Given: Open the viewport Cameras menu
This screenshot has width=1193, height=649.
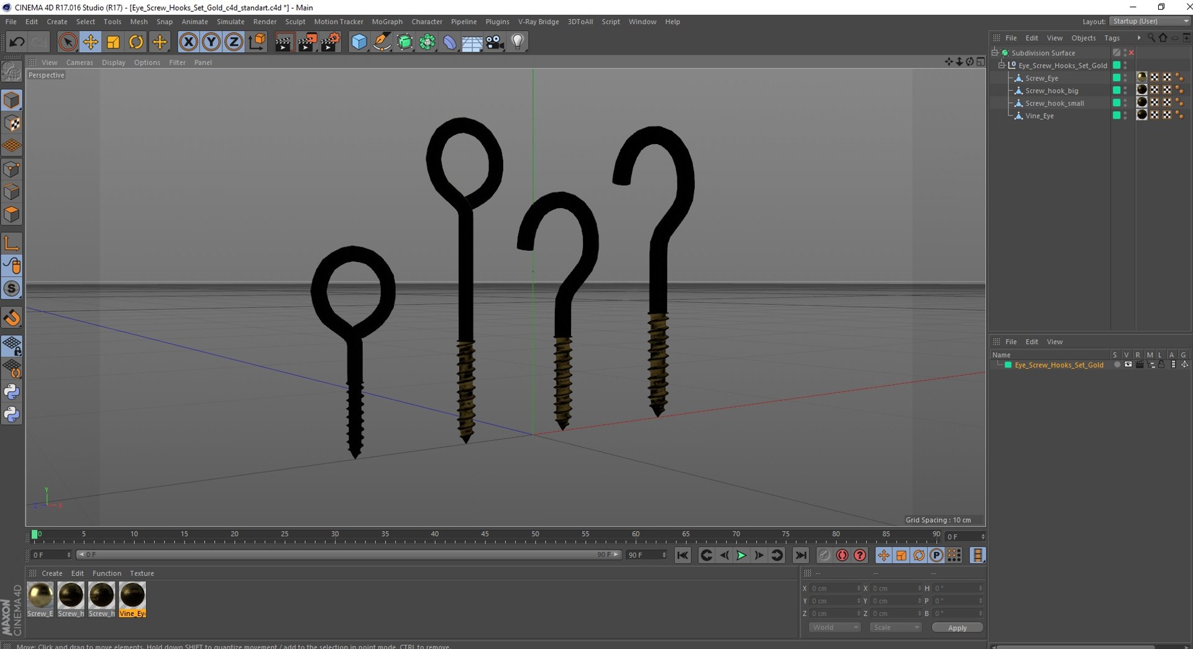Looking at the screenshot, I should (80, 63).
